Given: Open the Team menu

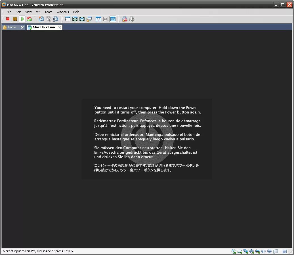Looking at the screenshot, I should click(48, 12).
